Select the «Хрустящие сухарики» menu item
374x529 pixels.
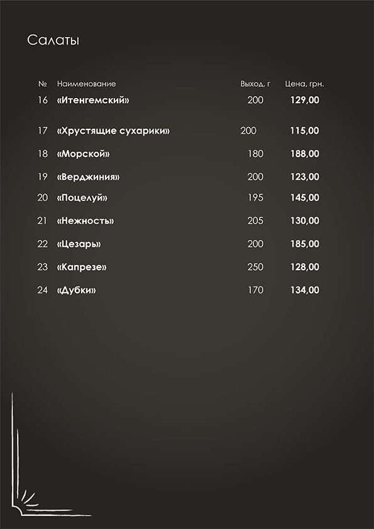[113, 131]
